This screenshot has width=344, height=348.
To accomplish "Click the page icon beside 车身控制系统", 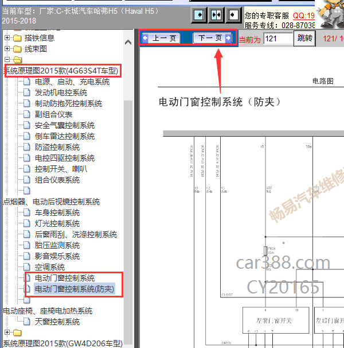I will pyautogui.click(x=27, y=212).
